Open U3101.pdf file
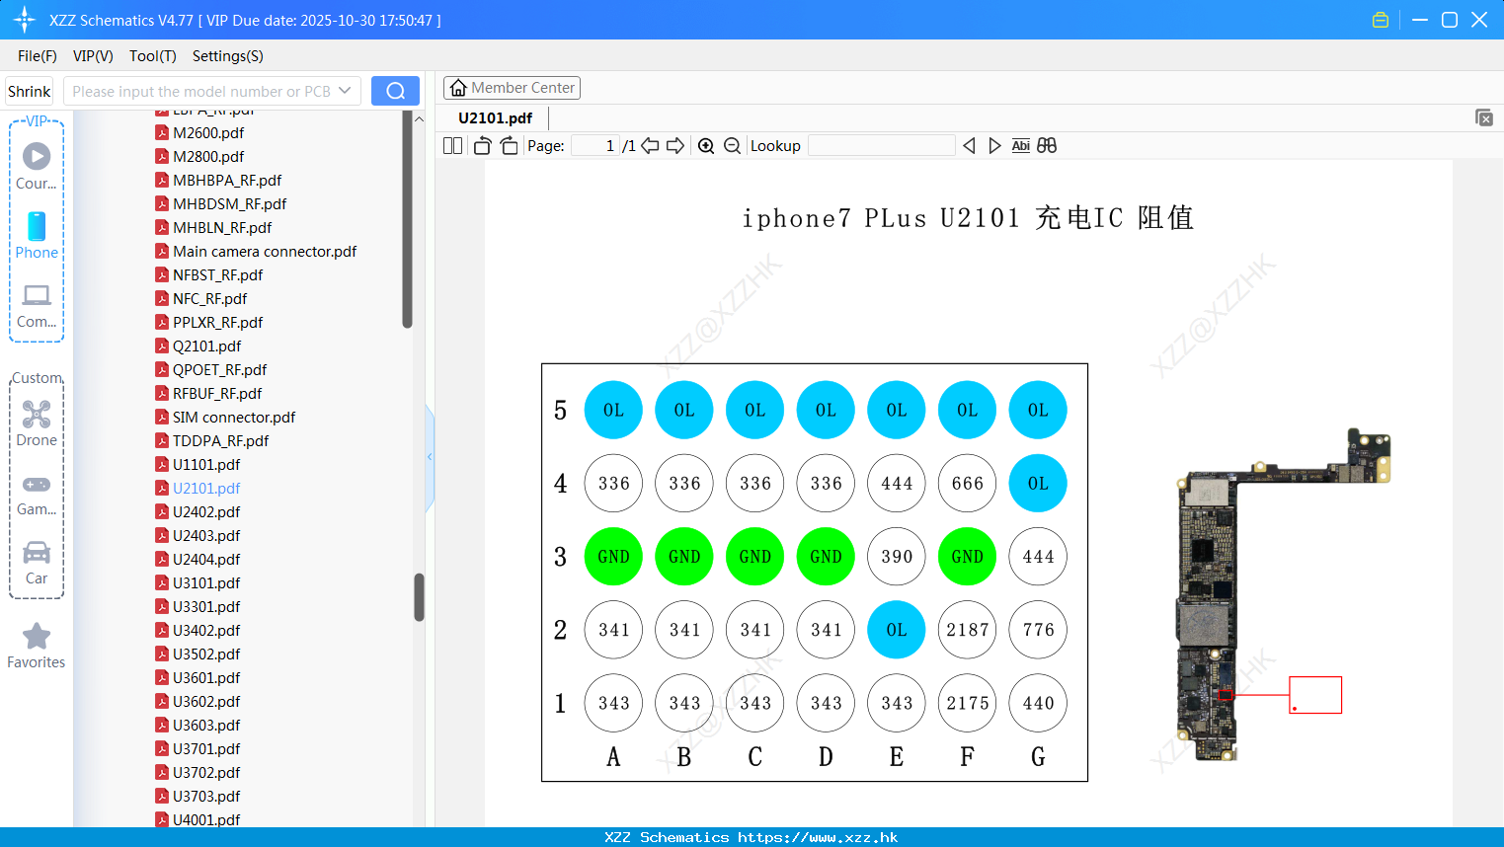 click(206, 582)
